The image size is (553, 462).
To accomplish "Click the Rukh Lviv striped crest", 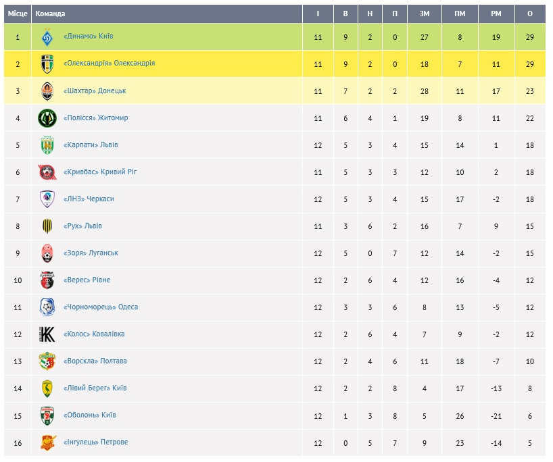I will pyautogui.click(x=47, y=226).
